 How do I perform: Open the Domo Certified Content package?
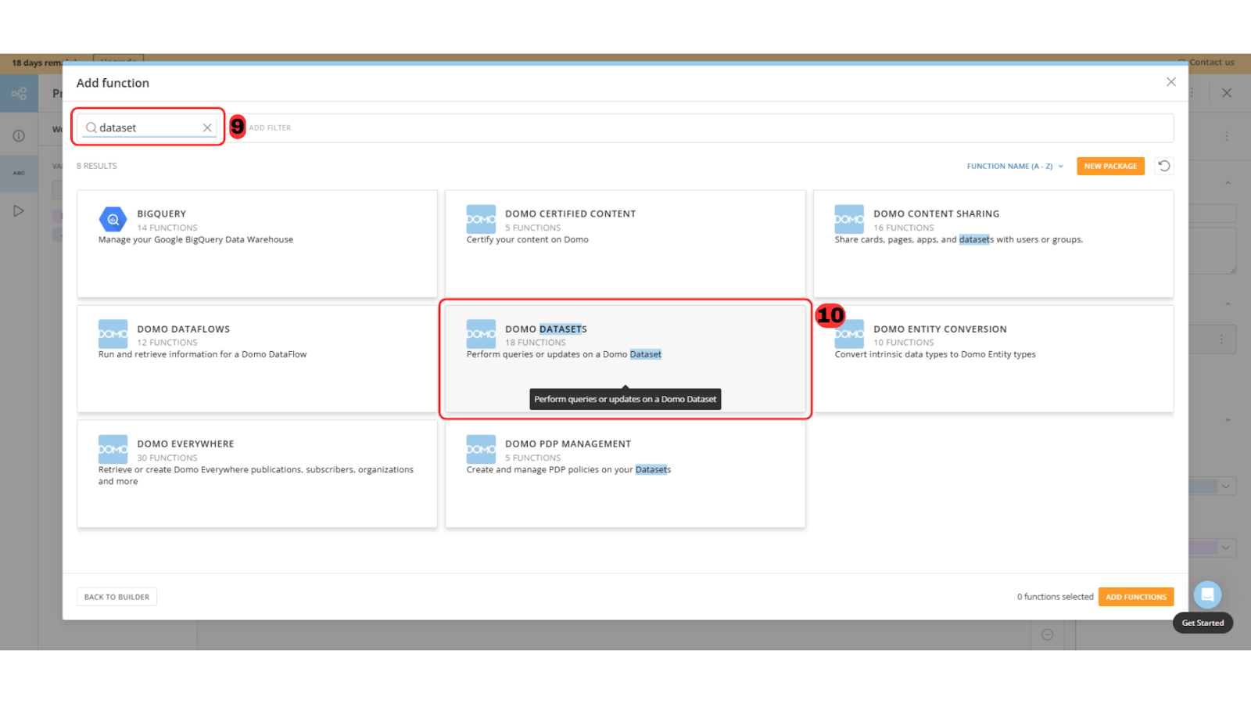point(625,243)
